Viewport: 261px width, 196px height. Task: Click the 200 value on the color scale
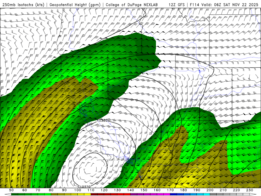click(210, 190)
